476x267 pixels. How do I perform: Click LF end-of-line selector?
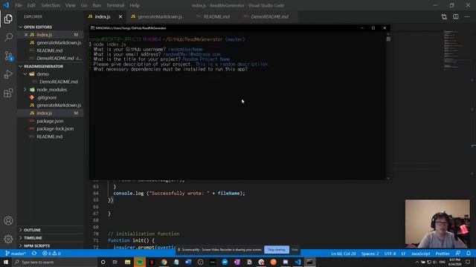click(403, 254)
